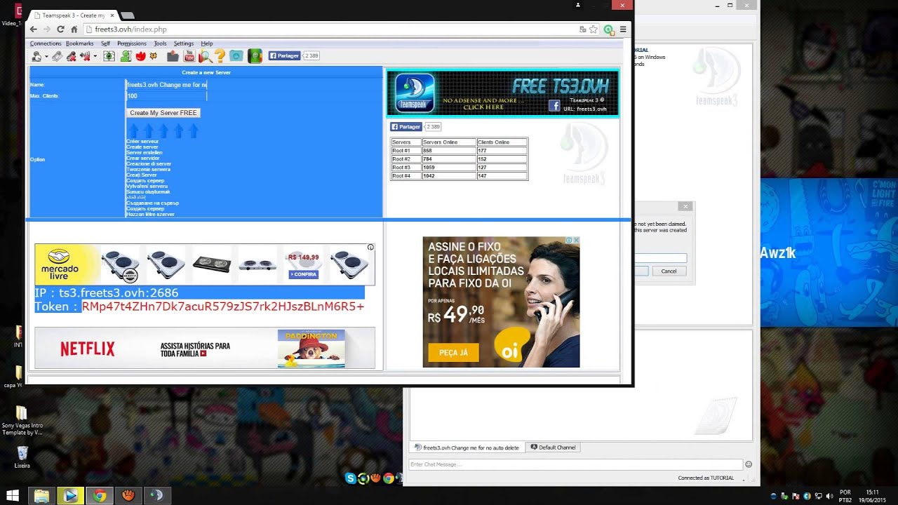Open the green address book icon
Screen dimensions: 898x505
pyautogui.click(x=255, y=56)
